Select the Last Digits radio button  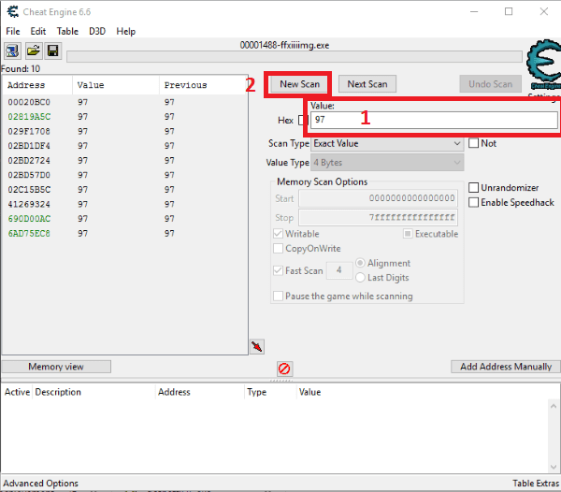pos(360,277)
